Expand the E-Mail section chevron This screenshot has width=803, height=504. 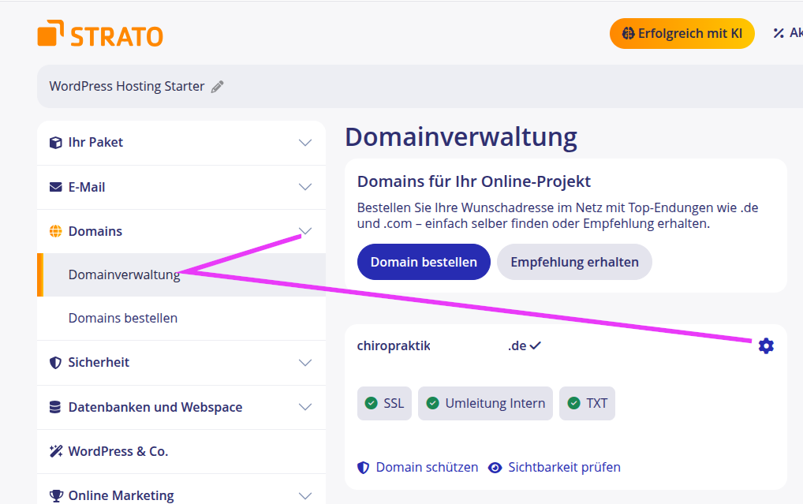click(x=305, y=187)
